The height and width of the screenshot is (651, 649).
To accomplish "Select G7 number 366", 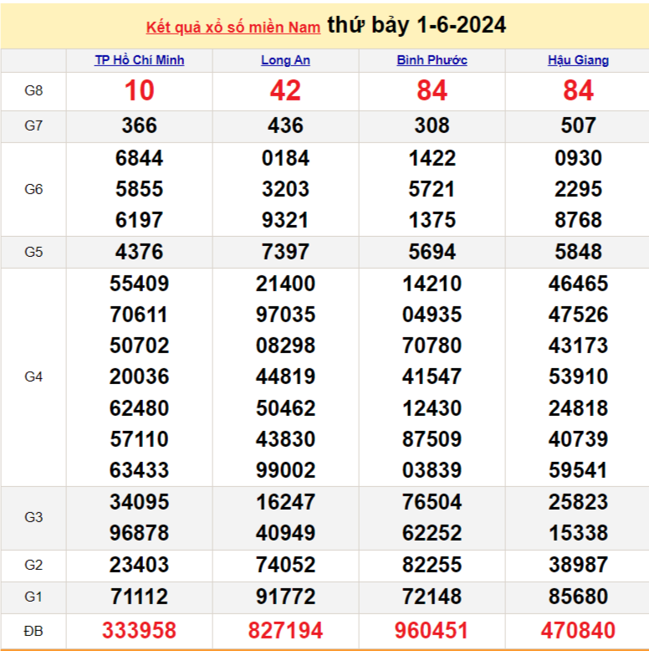I will pos(140,126).
